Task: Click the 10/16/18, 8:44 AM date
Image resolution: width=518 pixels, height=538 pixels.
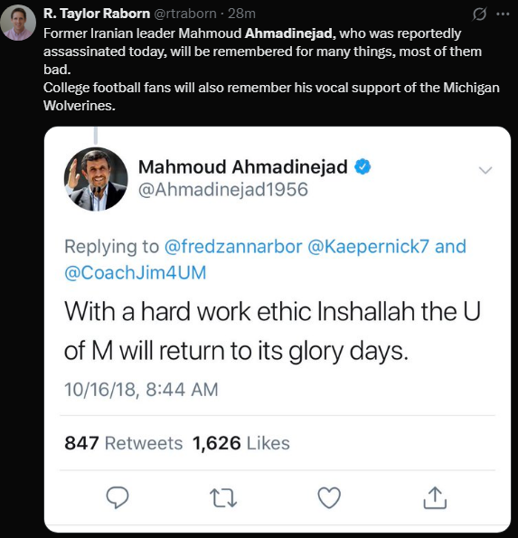Action: tap(141, 390)
